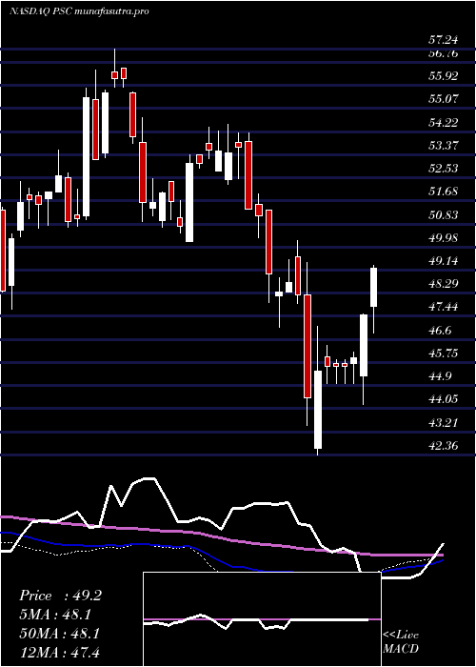Click the 43.21 price axis label
The image size is (476, 667).
click(x=443, y=423)
